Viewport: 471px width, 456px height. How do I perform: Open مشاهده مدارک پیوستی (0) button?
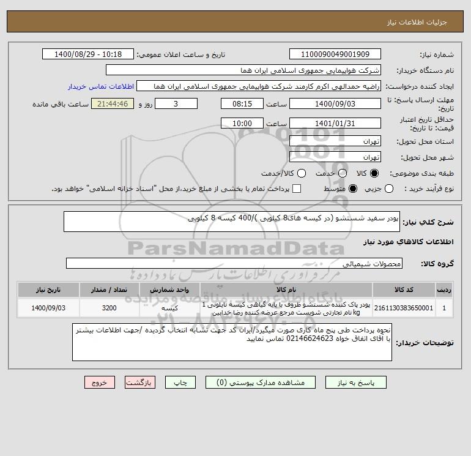click(x=261, y=383)
